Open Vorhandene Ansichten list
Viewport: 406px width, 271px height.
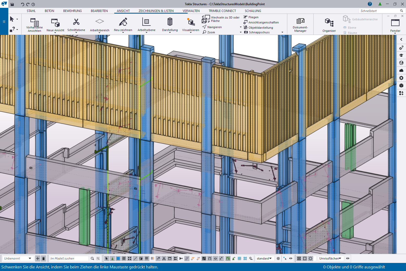34,25
